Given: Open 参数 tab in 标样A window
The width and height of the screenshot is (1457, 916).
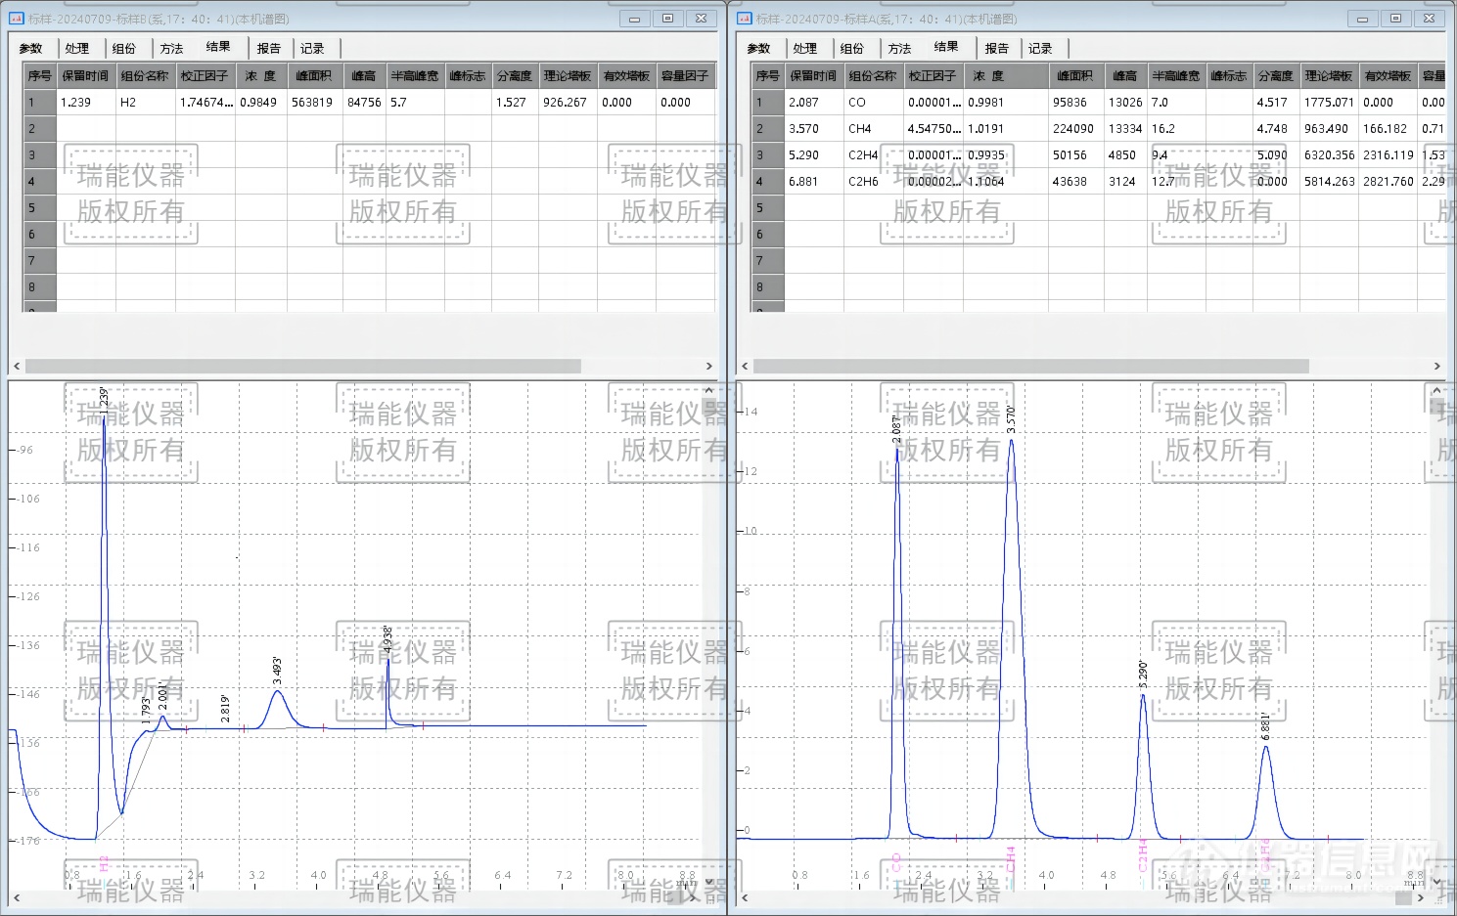Looking at the screenshot, I should point(759,48).
